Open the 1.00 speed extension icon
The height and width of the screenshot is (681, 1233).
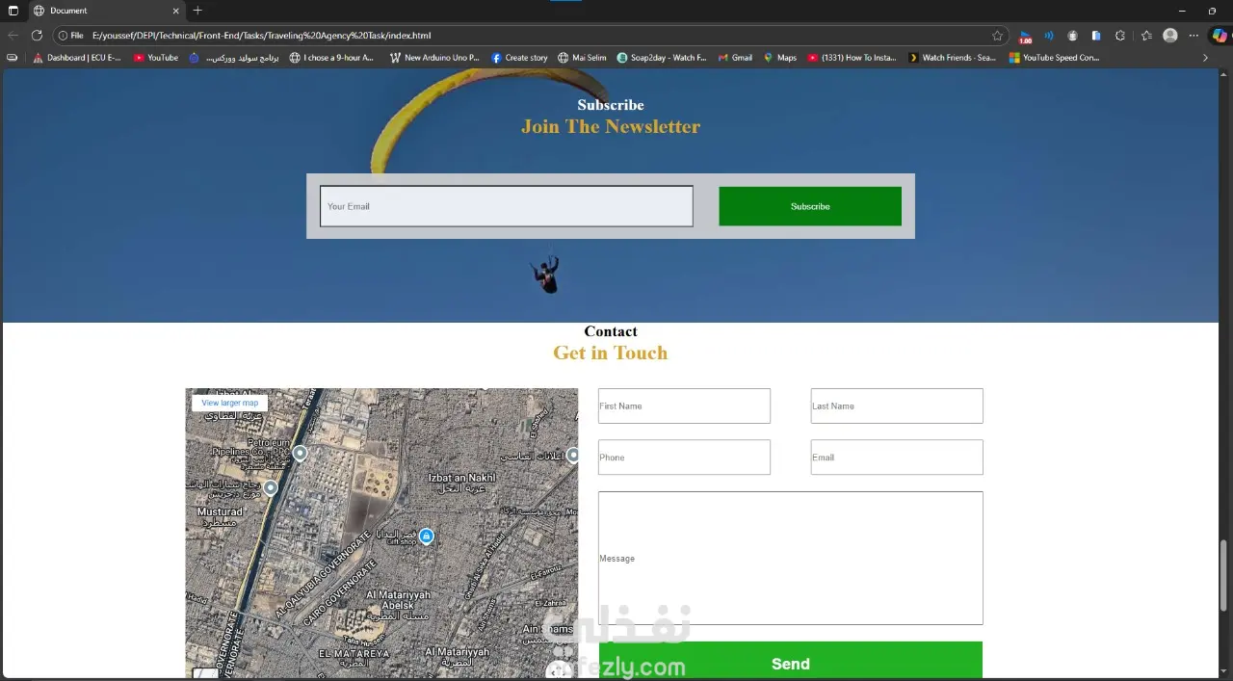(x=1025, y=36)
